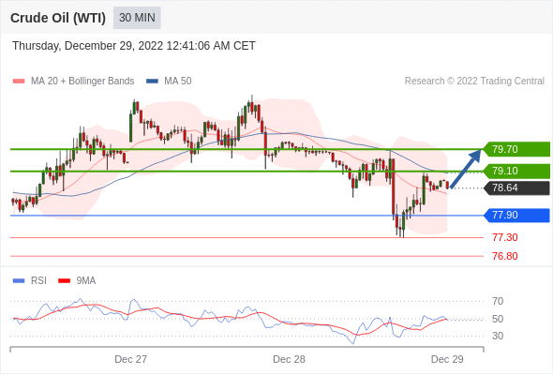This screenshot has width=553, height=375.
Task: Click the 77.90 blue pivot tag
Action: tap(516, 216)
